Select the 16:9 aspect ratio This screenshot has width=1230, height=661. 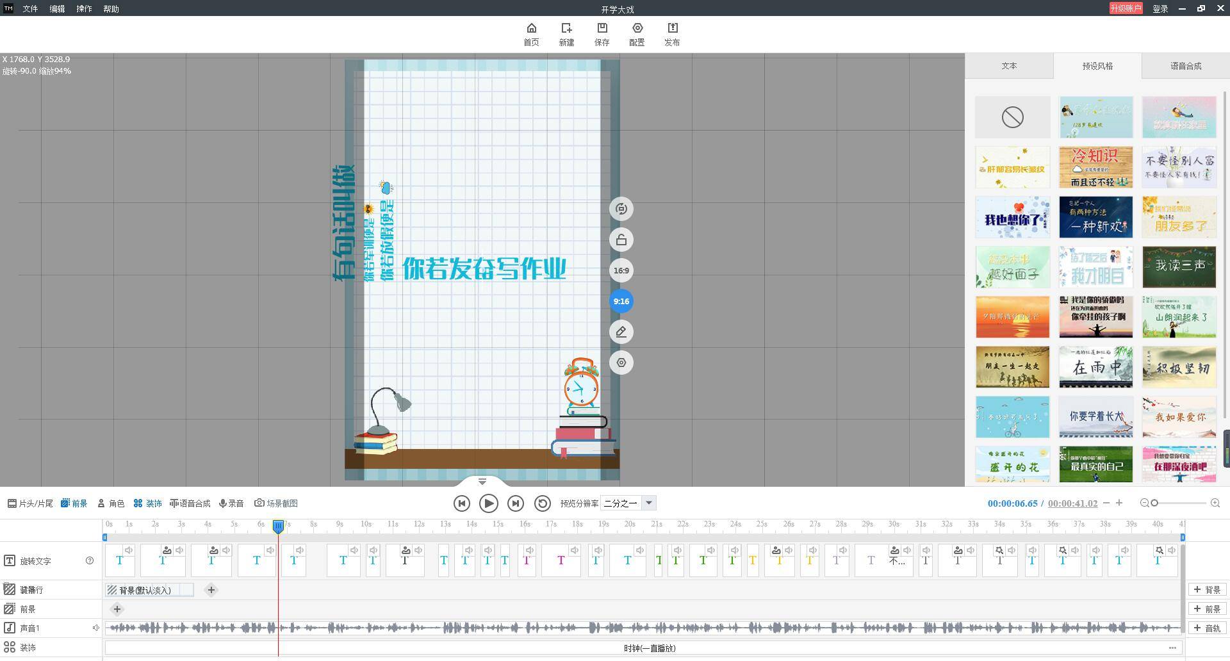point(621,270)
